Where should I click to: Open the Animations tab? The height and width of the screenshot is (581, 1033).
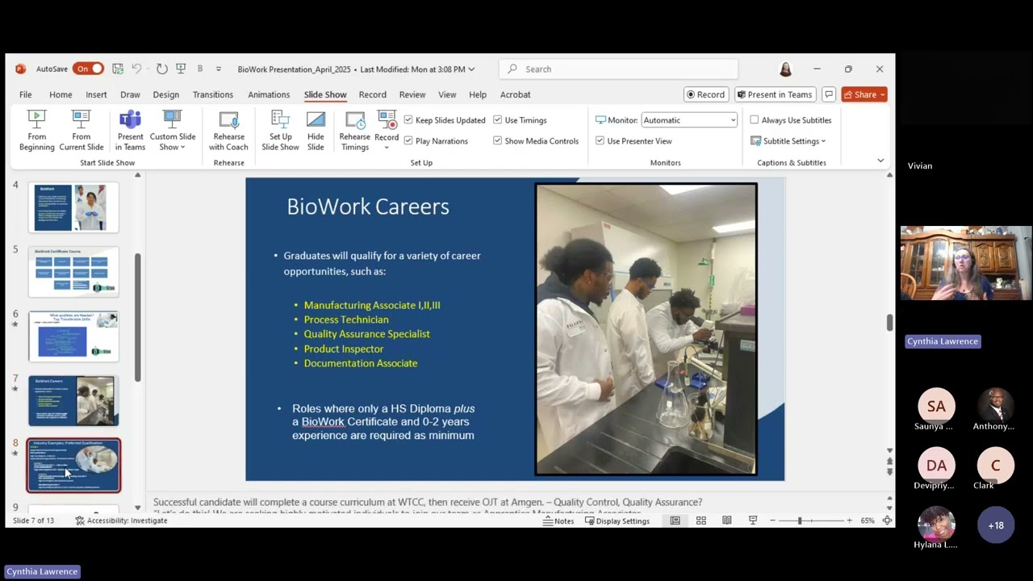click(x=269, y=94)
